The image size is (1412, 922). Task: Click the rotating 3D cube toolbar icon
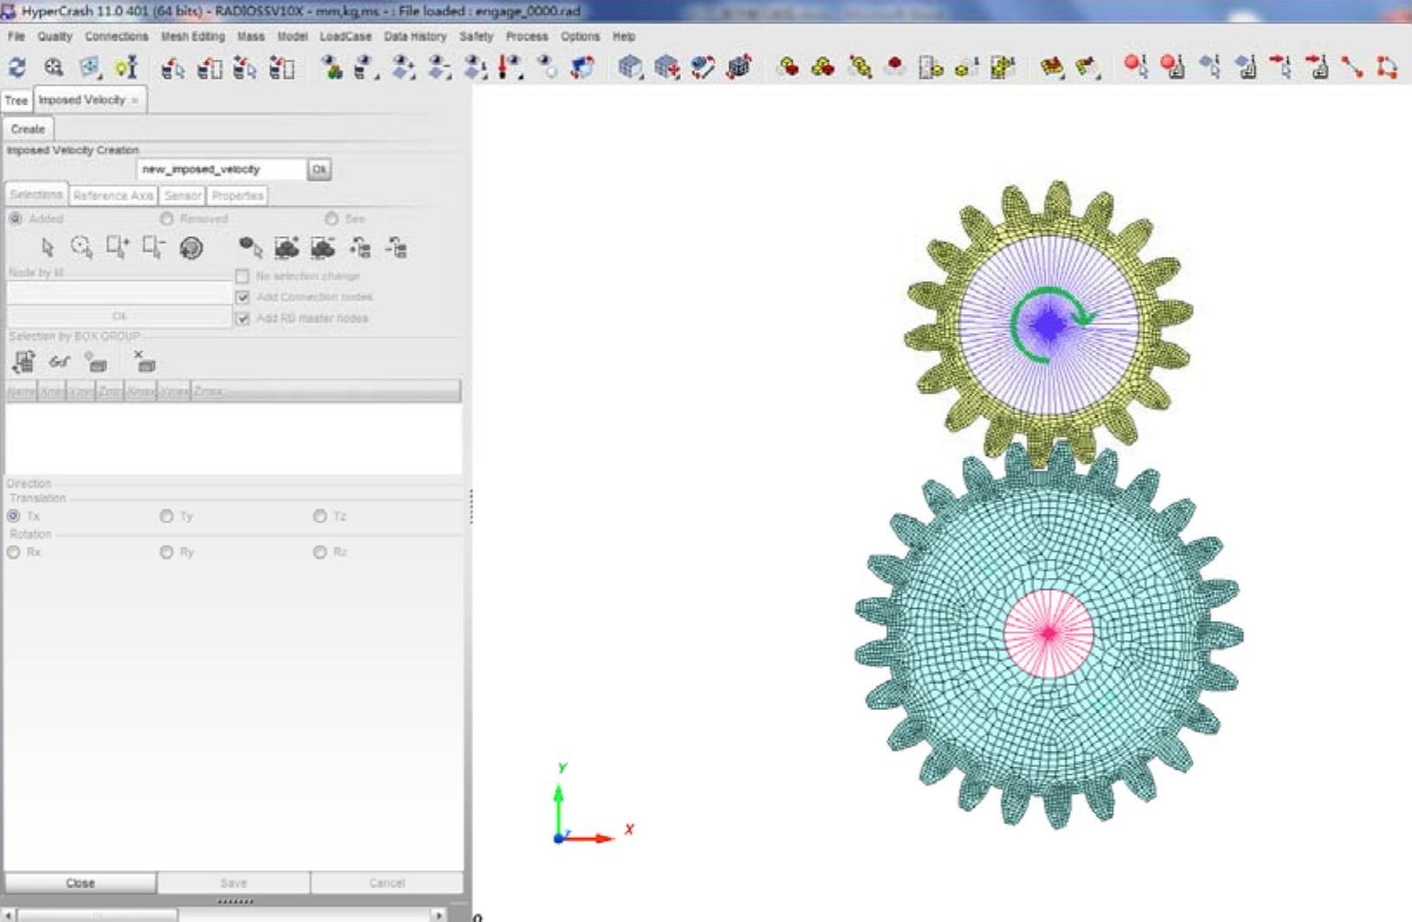coord(739,67)
